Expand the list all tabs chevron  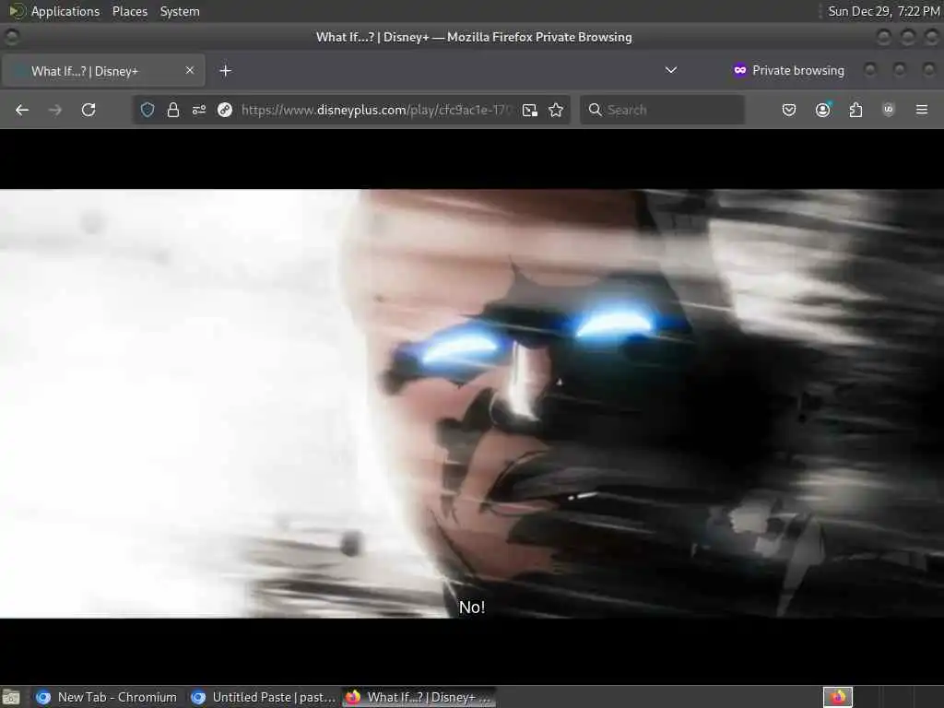(671, 70)
